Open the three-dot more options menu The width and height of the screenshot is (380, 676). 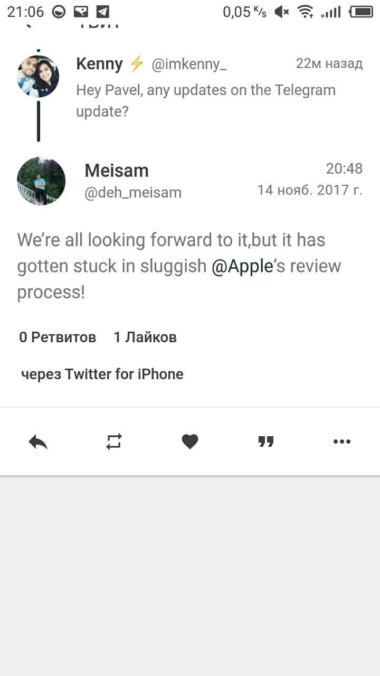coord(342,442)
